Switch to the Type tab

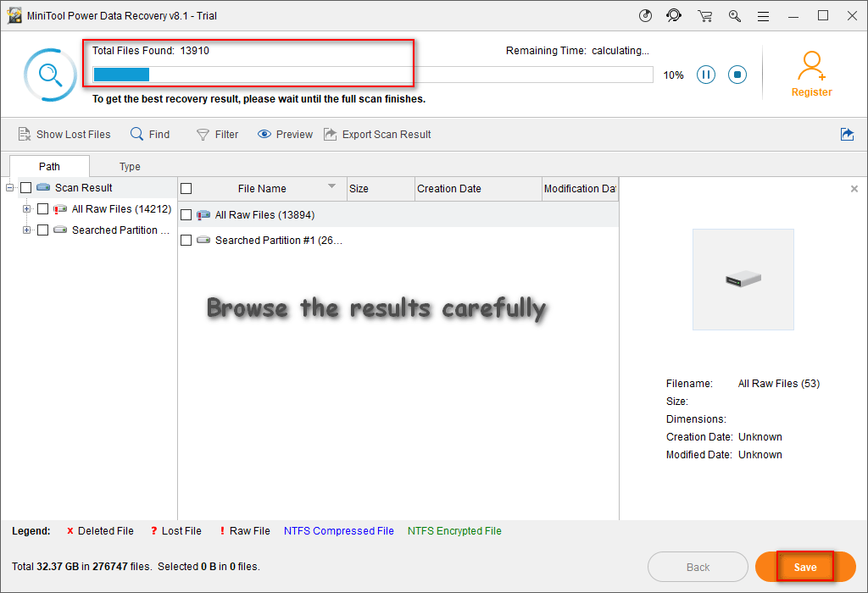click(x=130, y=167)
